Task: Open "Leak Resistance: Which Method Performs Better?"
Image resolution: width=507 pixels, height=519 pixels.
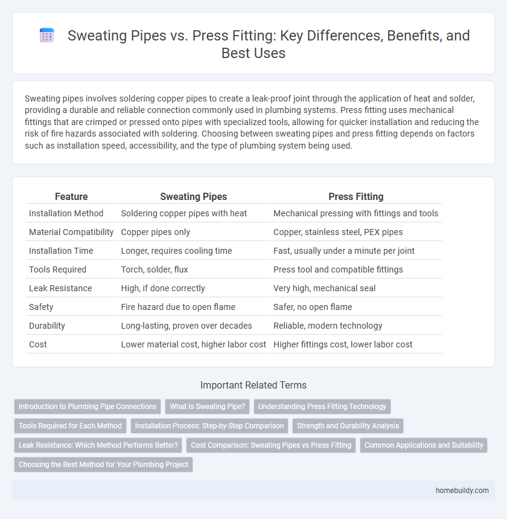Action: 98,445
